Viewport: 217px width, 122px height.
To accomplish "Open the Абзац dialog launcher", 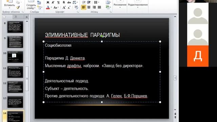I will [111, 12].
